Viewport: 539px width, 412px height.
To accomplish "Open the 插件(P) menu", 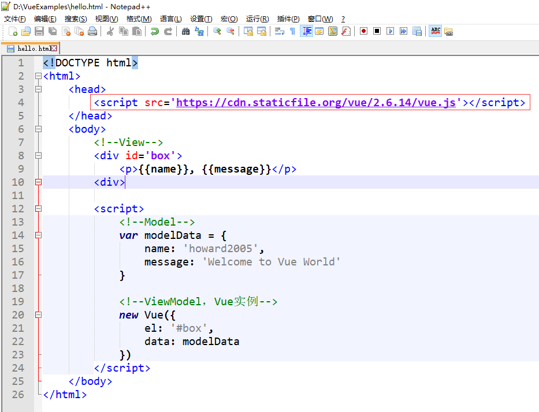I will click(288, 19).
